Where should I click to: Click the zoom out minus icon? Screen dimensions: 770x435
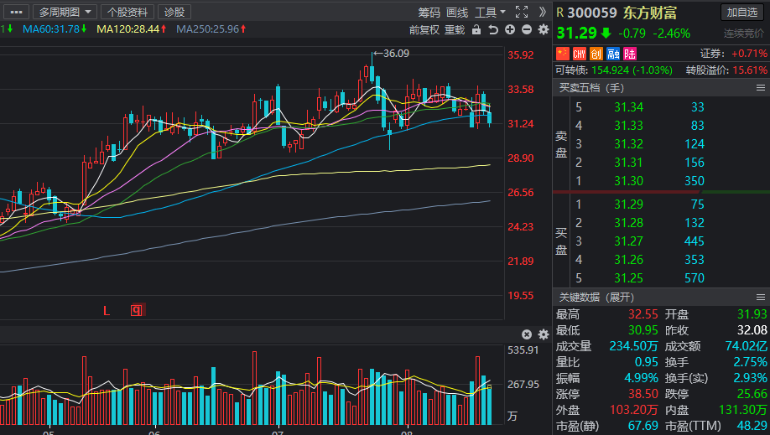click(x=527, y=29)
